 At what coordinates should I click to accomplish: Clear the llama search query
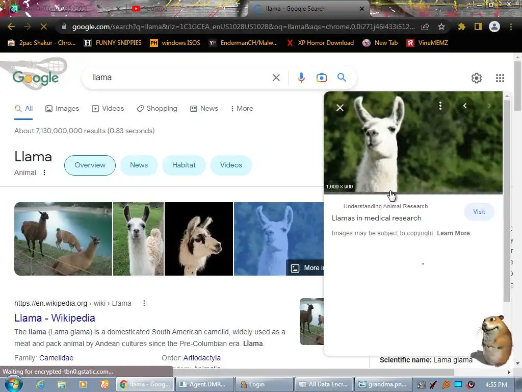[276, 78]
